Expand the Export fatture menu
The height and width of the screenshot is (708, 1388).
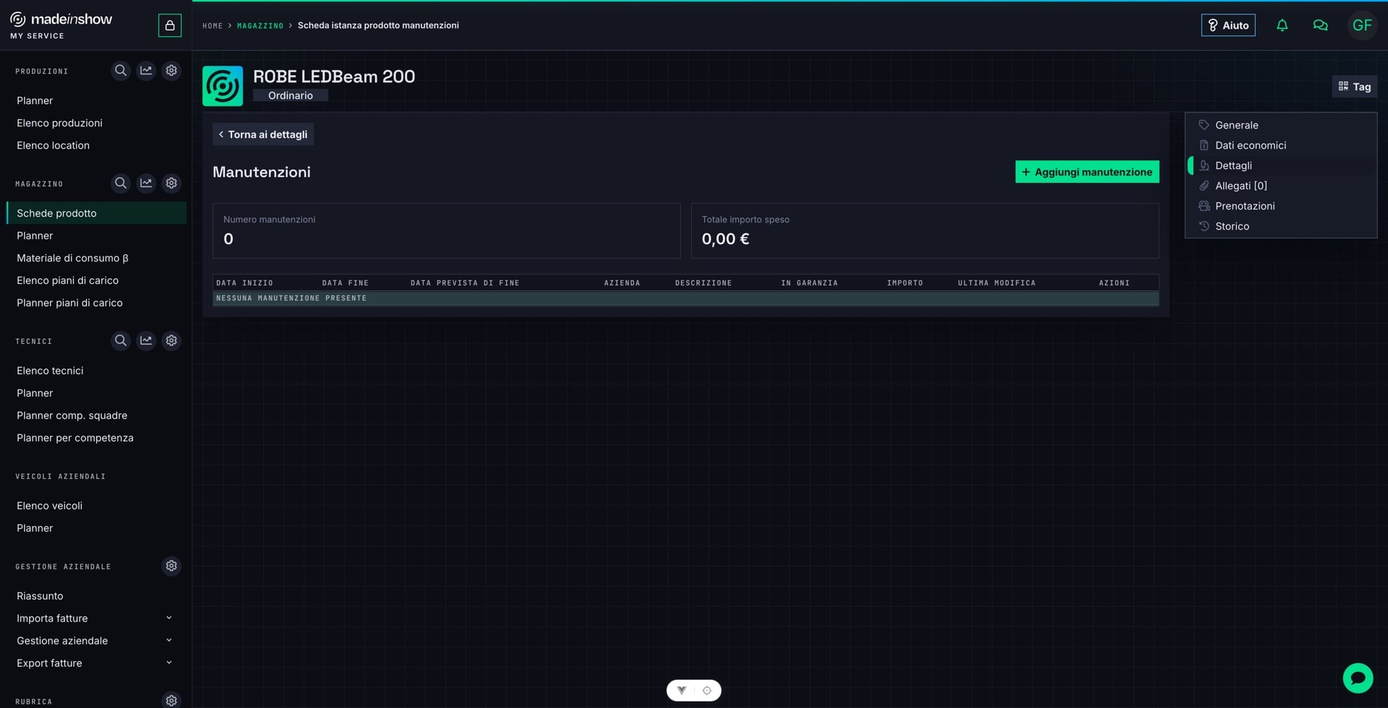[x=95, y=663]
